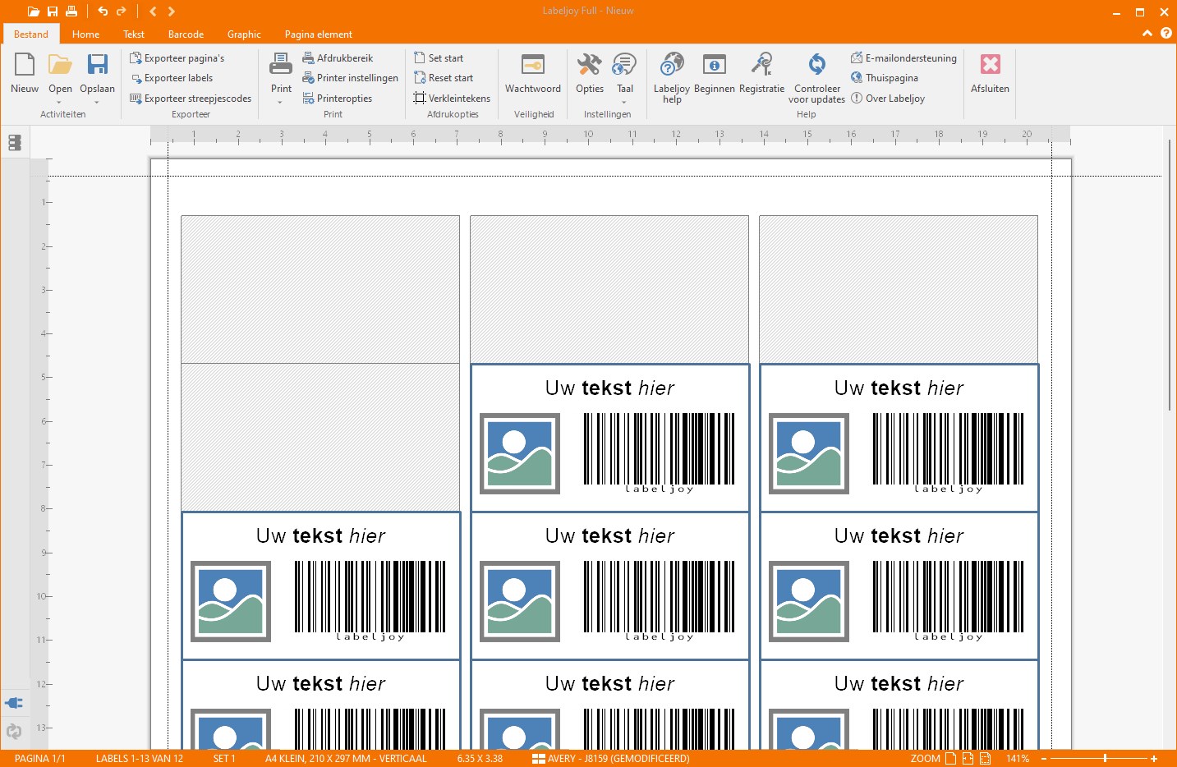Image resolution: width=1177 pixels, height=767 pixels.
Task: Switch to the Tekst tab
Action: 134,34
